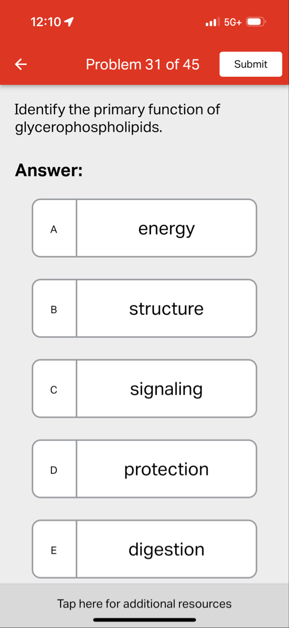Select answer choice B labeled structure
Viewport: 289px width, 628px height.
pyautogui.click(x=166, y=308)
